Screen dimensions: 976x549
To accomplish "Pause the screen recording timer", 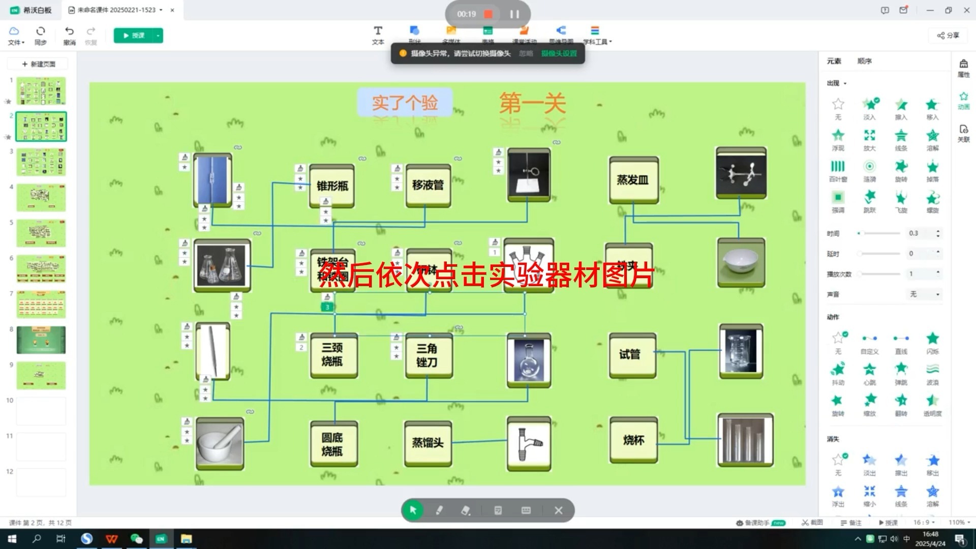I will coord(514,14).
